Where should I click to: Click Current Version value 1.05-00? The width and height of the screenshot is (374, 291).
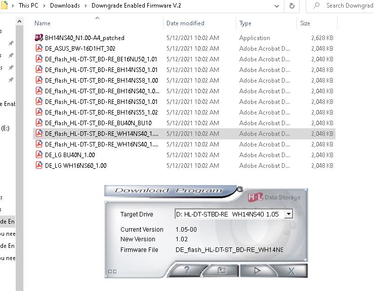tap(186, 229)
